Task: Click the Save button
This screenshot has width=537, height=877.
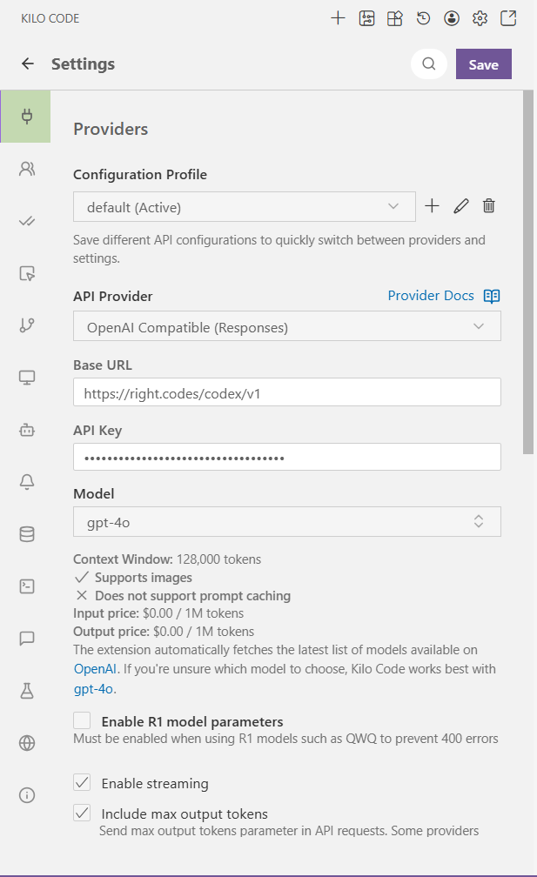Action: (483, 64)
